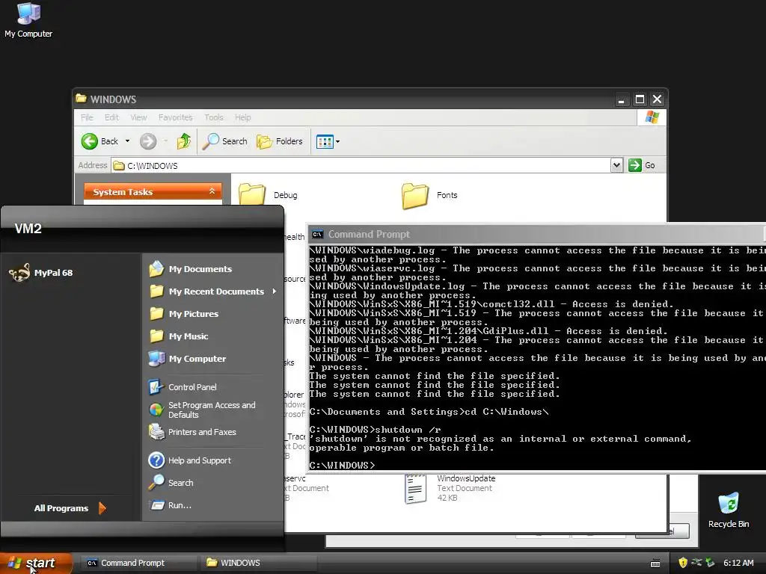Click the Windows flag logo in explorer

click(652, 117)
